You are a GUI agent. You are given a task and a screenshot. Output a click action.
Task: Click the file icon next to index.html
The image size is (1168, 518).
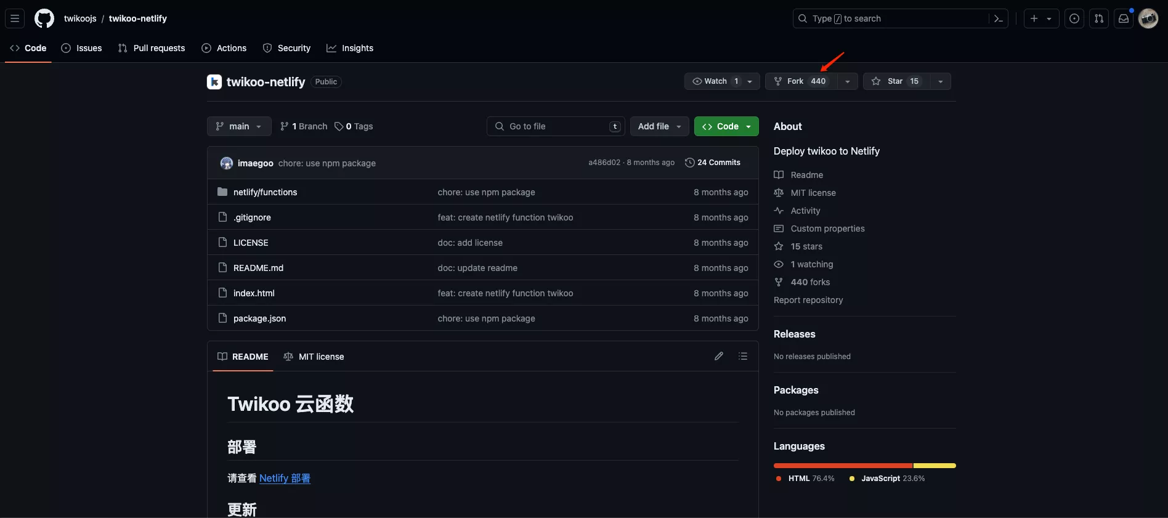[222, 293]
